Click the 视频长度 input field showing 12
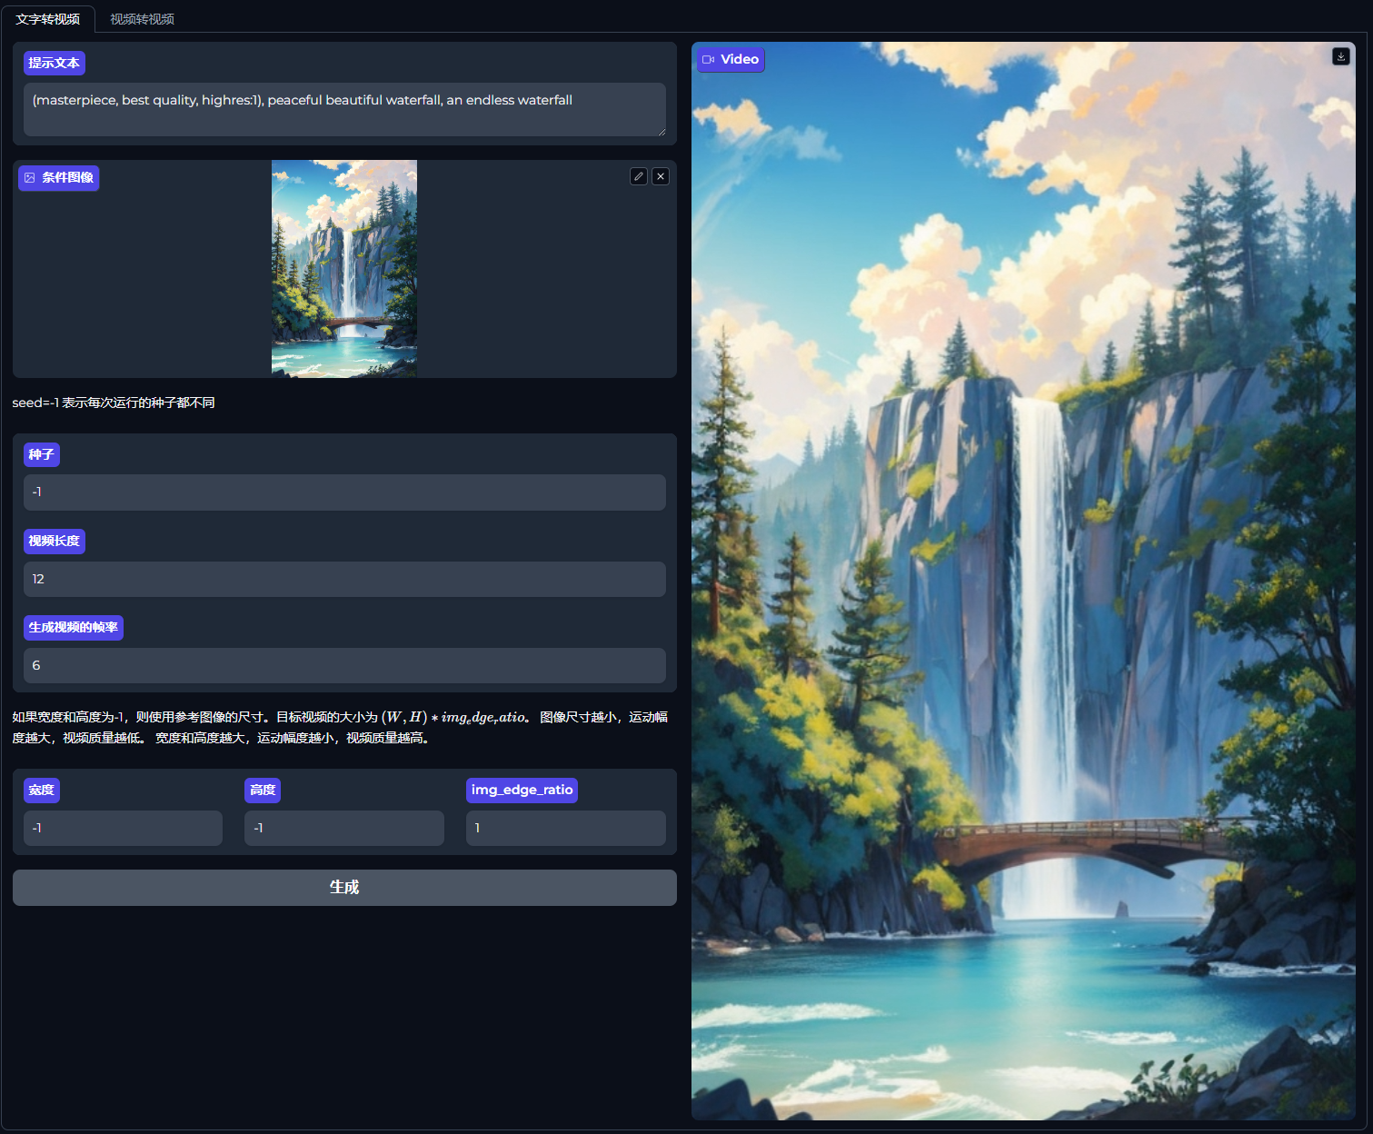The width and height of the screenshot is (1373, 1134). coord(344,579)
